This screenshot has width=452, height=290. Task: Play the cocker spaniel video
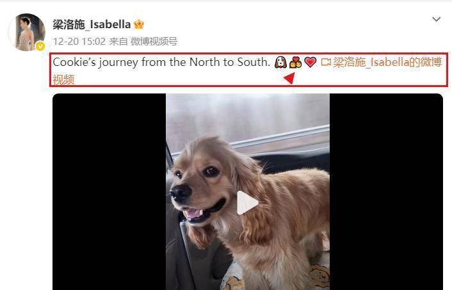click(247, 203)
